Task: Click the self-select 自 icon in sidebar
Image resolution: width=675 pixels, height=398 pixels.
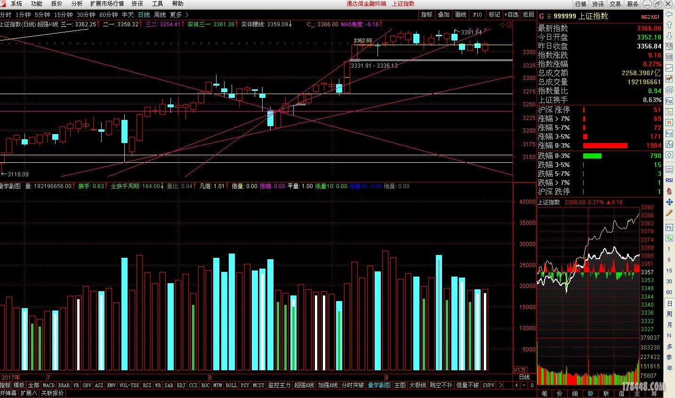Action: coord(669,122)
